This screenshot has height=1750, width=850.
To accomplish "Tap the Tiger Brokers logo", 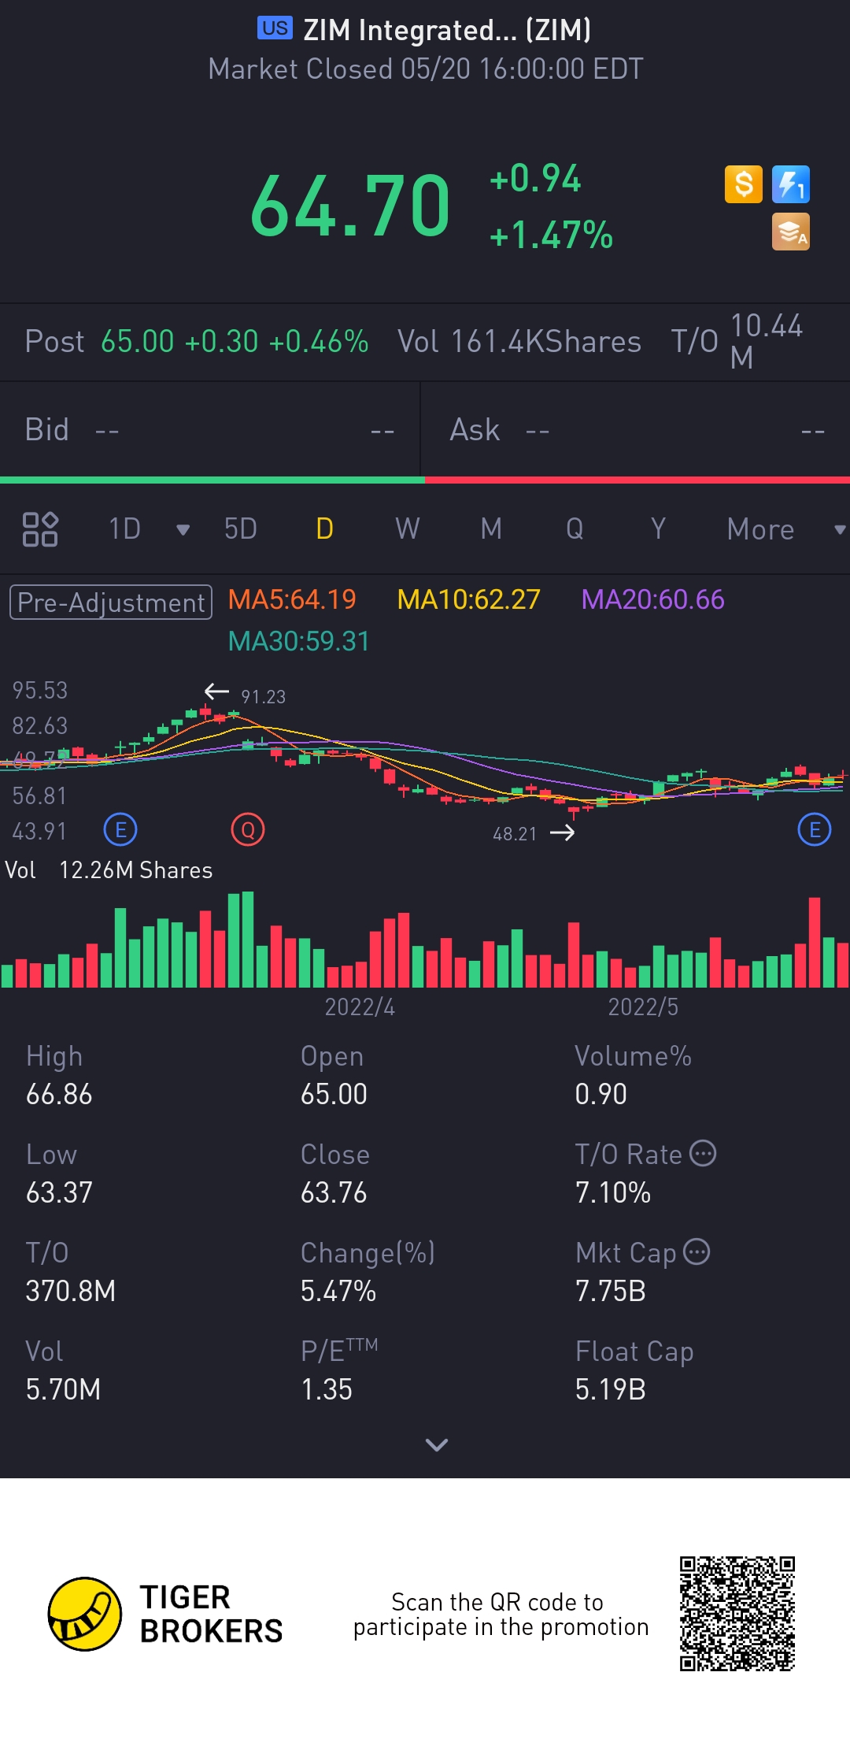I will pos(165,1614).
